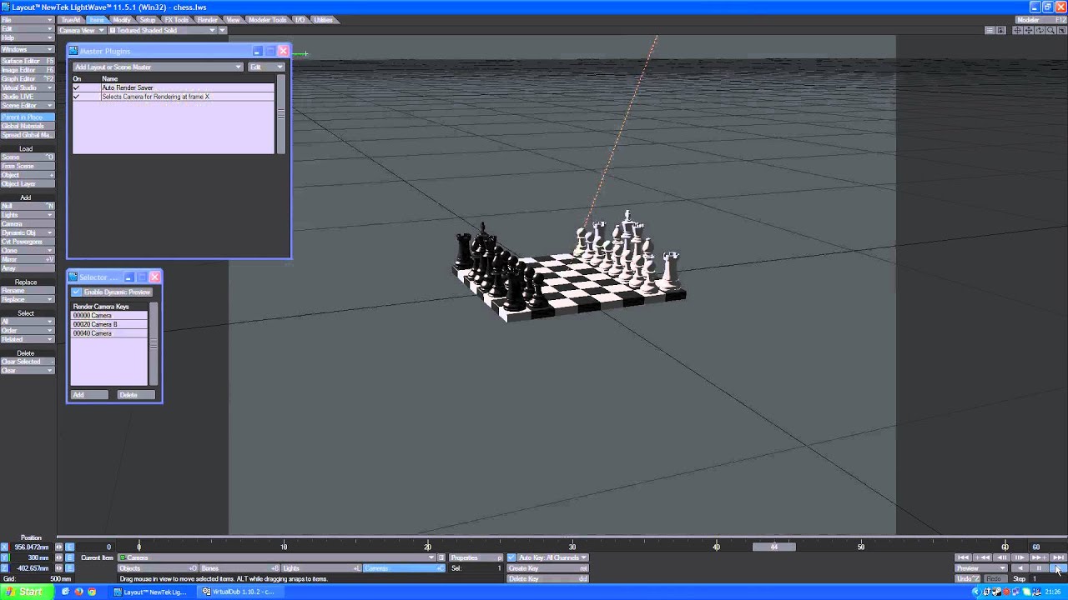Click the Y axis position button
Screen dimensions: 1068x600
pyautogui.click(x=4, y=557)
